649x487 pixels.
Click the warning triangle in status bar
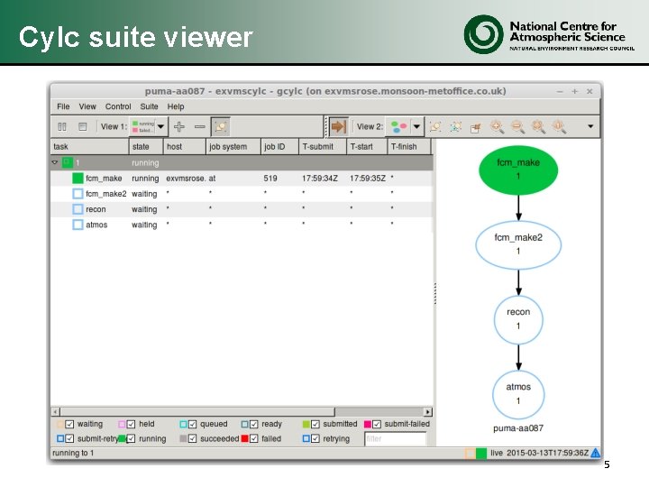[x=595, y=453]
